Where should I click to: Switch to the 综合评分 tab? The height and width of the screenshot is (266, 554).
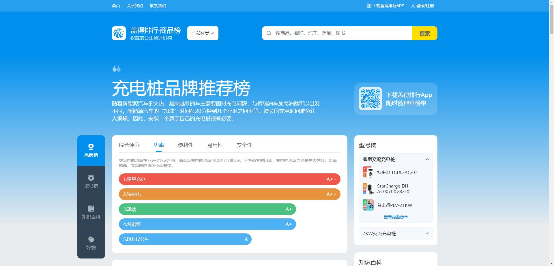point(129,145)
